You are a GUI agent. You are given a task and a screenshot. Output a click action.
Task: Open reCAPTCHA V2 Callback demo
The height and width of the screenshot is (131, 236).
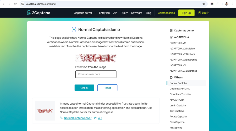click(x=182, y=54)
